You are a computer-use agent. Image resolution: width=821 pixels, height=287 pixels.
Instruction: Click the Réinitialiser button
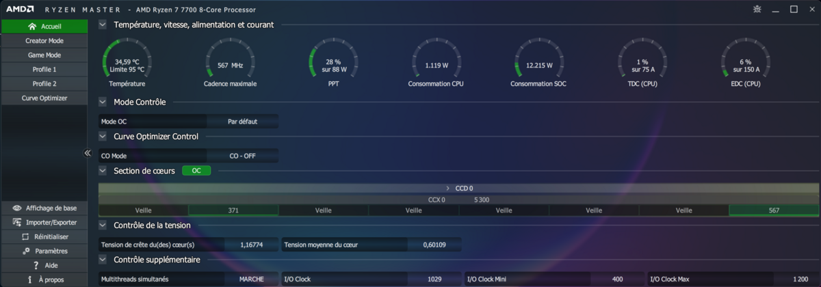pyautogui.click(x=44, y=236)
